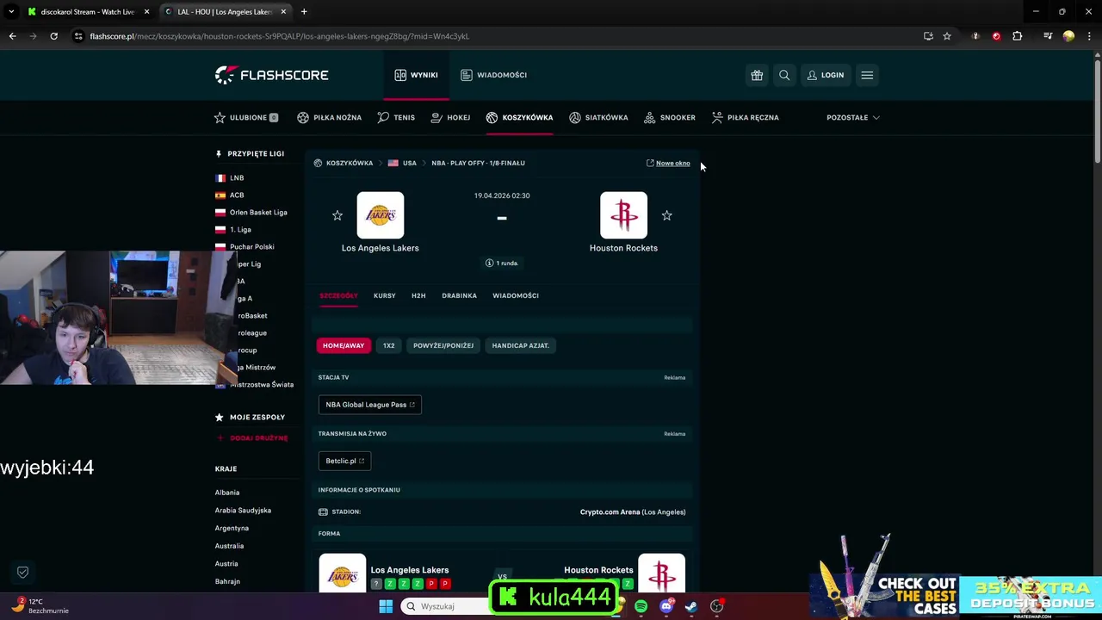This screenshot has height=620, width=1102.
Task: Open Austria in Kraje list
Action: (226, 563)
